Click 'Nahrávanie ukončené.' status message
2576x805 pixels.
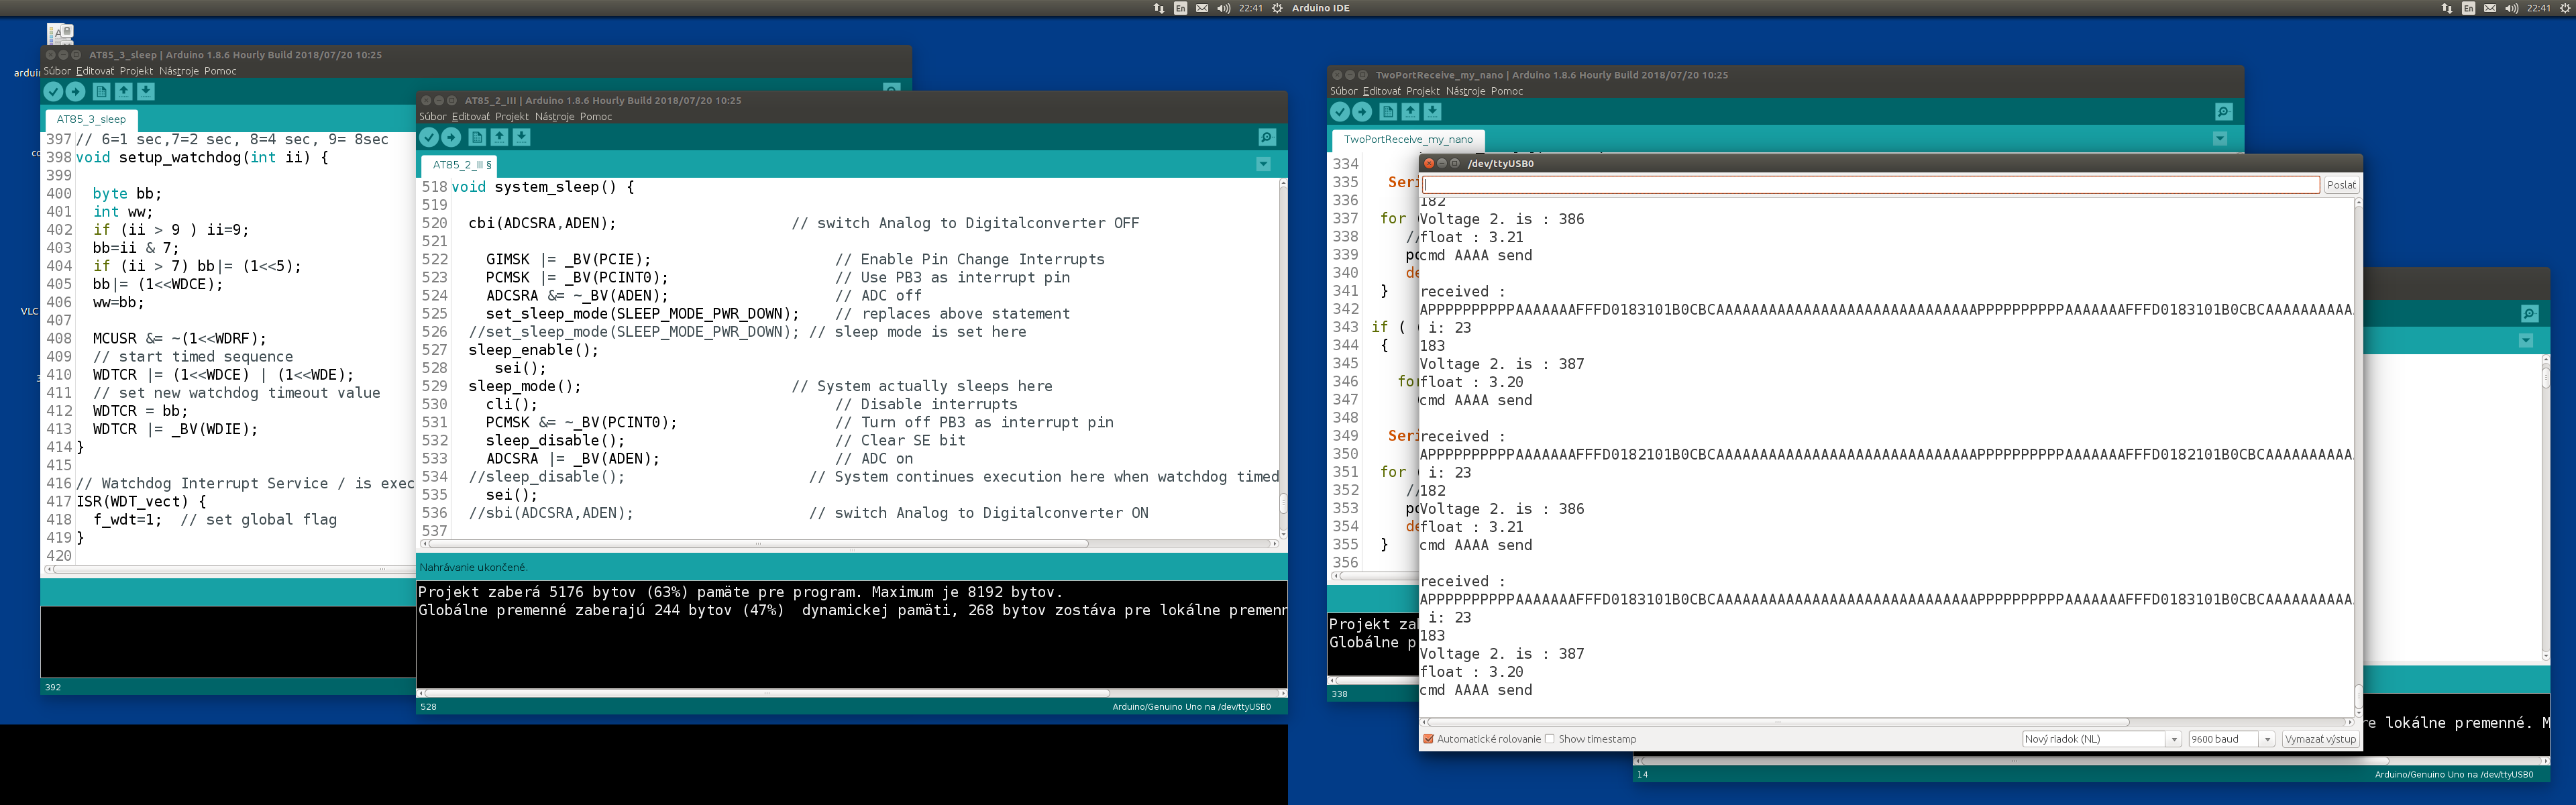(473, 567)
